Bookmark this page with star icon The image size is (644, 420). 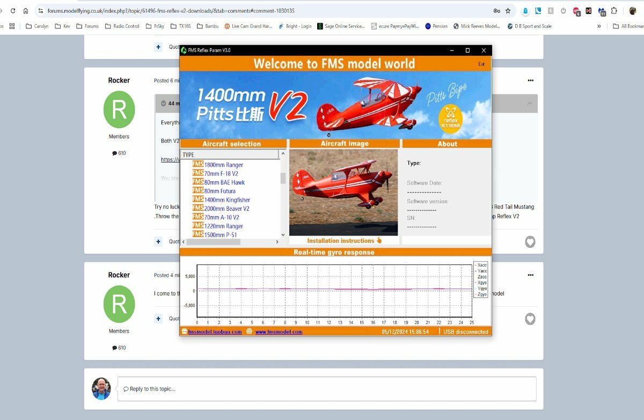508,11
